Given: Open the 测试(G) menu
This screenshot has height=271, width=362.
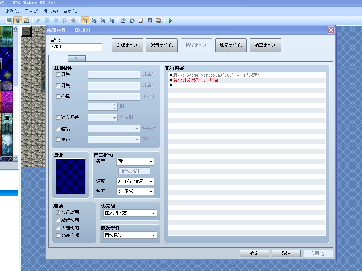Looking at the screenshot, I should point(51,11).
